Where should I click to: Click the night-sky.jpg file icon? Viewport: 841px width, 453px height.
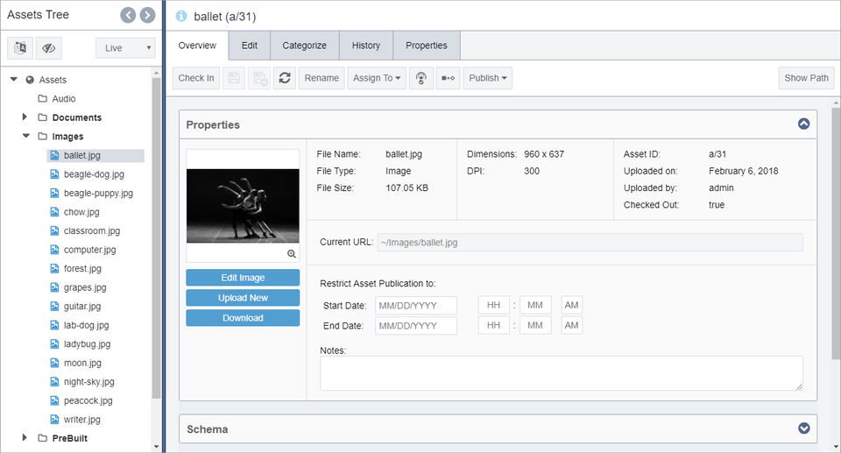click(54, 382)
